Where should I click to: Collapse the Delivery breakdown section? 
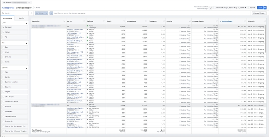click(27, 68)
